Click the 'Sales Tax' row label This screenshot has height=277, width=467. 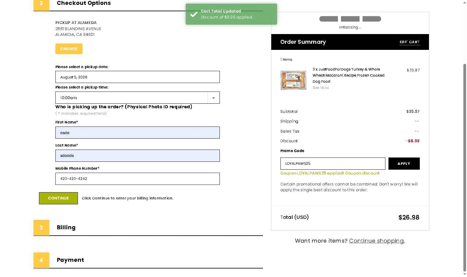pyautogui.click(x=290, y=131)
